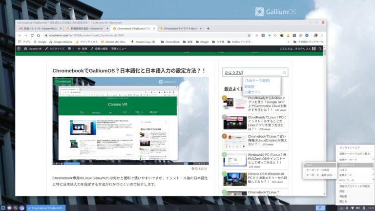The image size is (375, 211).
Task: Expand the スキン submenu
Action: coord(355,170)
